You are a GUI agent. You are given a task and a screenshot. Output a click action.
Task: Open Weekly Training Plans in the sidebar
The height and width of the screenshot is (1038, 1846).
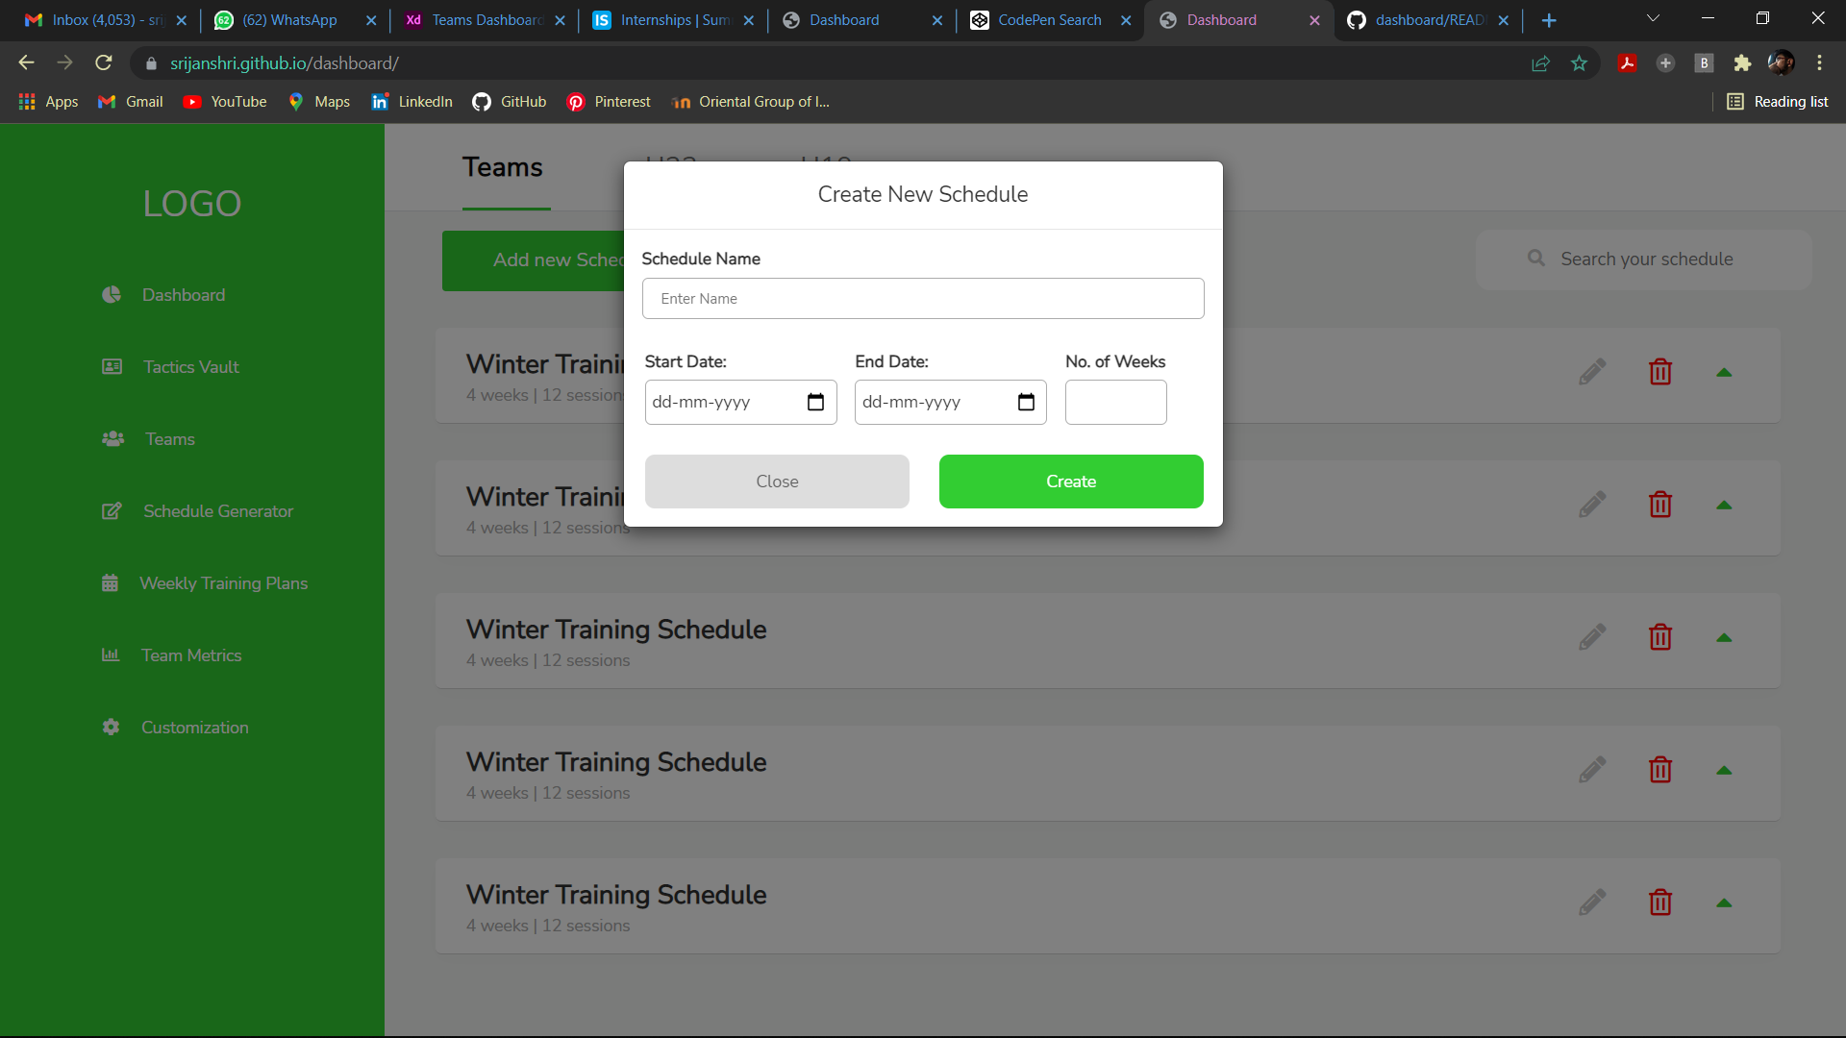[x=204, y=583]
